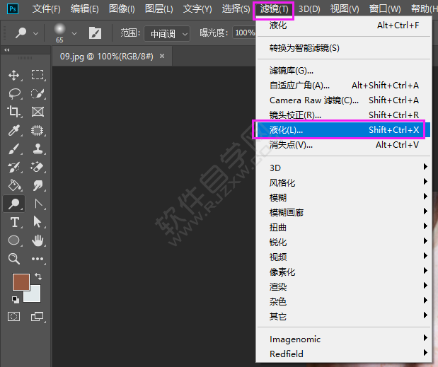Open the 文字(Y) menu
438x367 pixels.
(197, 9)
